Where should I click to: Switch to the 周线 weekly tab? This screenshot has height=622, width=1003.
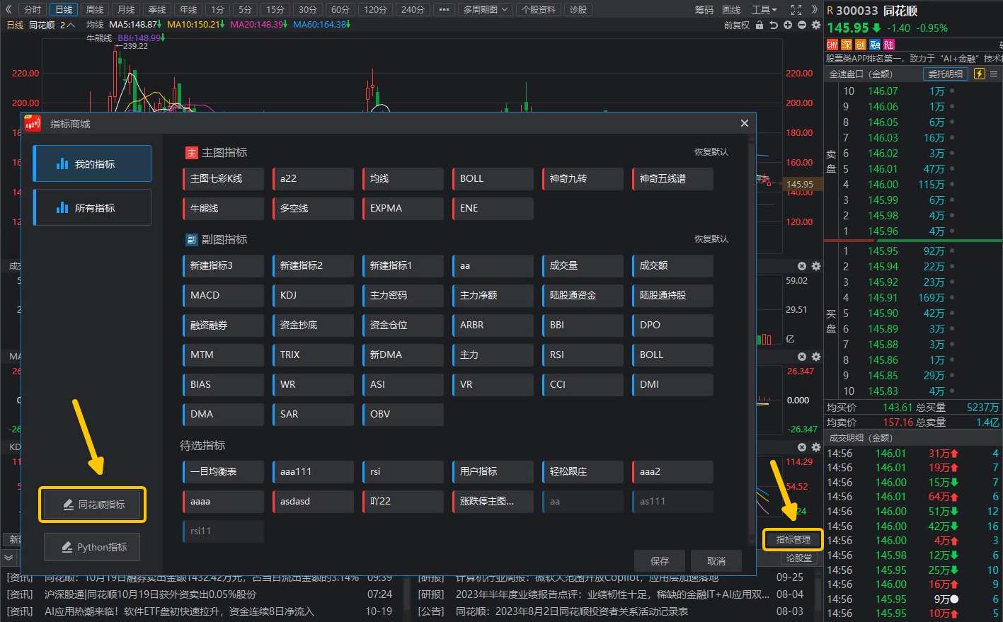coord(95,9)
